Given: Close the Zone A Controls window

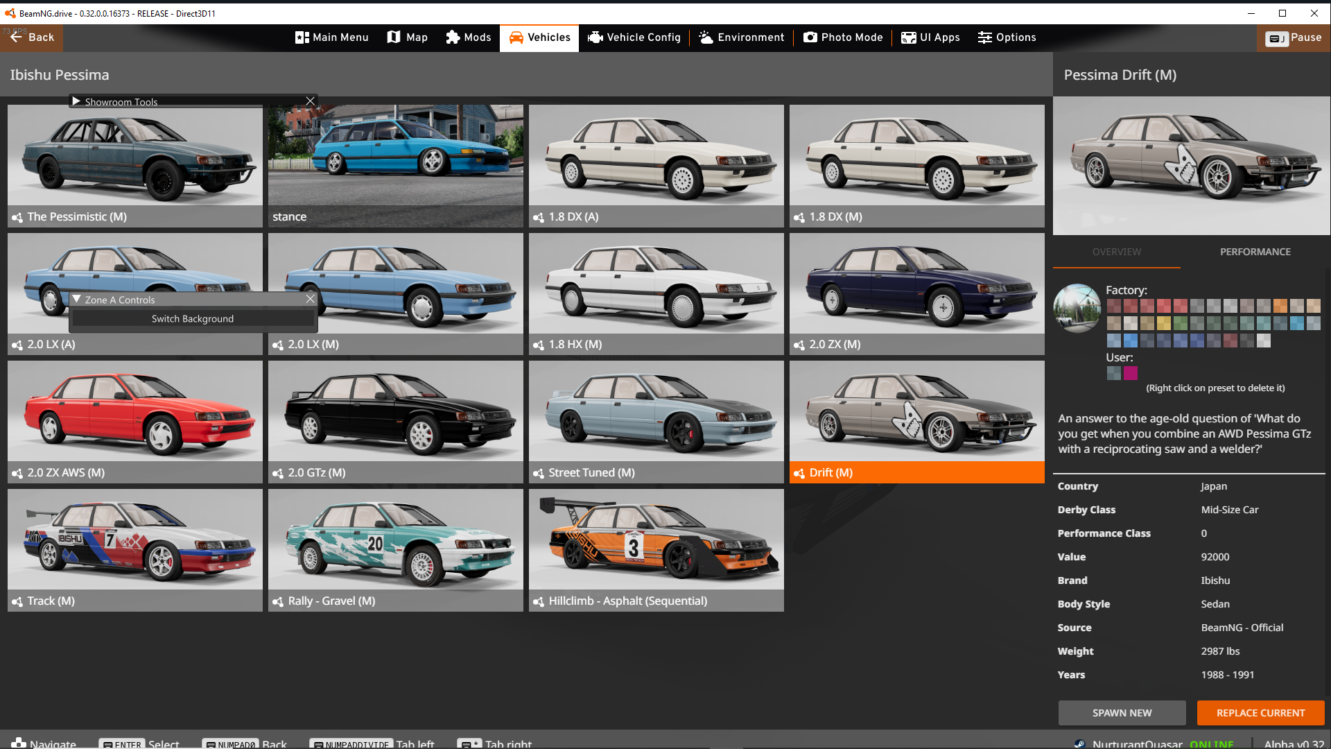Looking at the screenshot, I should (311, 299).
